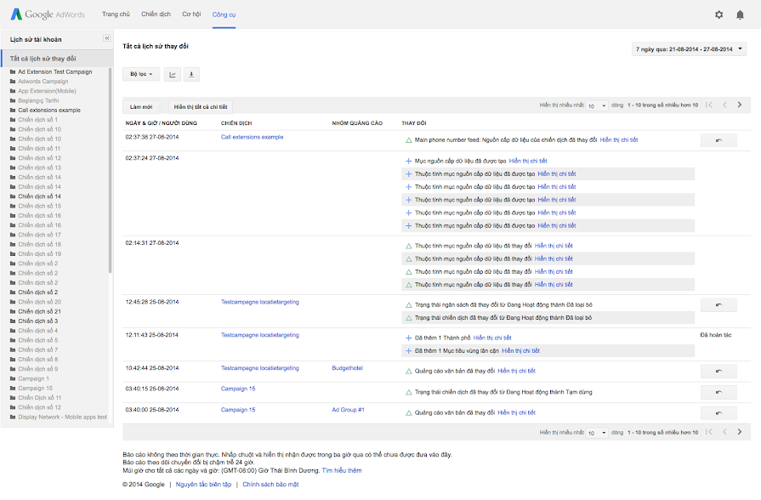
Task: Click the notifications bell icon
Action: click(740, 14)
